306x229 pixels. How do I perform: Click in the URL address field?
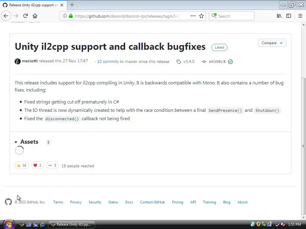[127, 16]
